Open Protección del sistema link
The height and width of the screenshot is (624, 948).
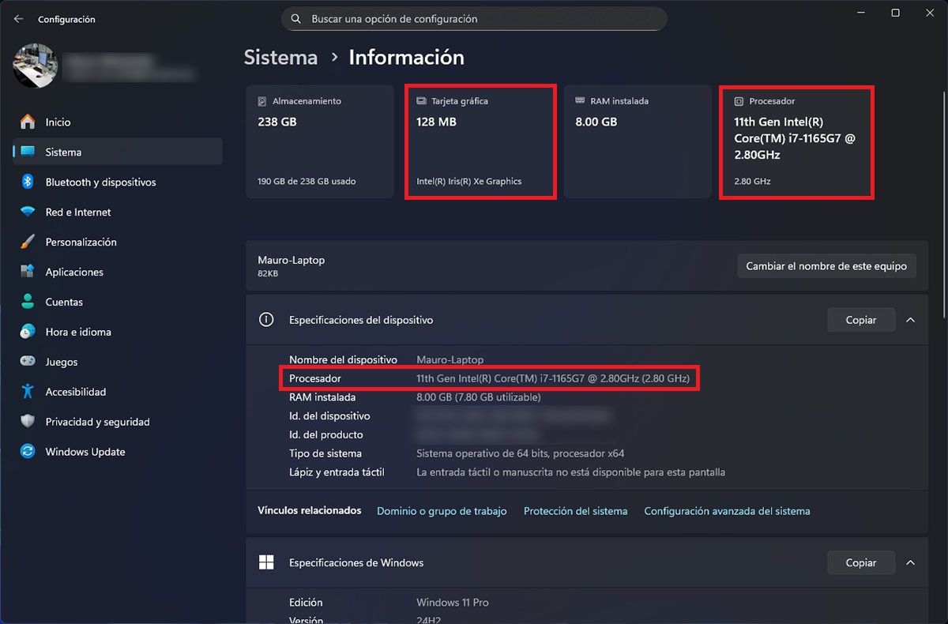click(x=575, y=511)
